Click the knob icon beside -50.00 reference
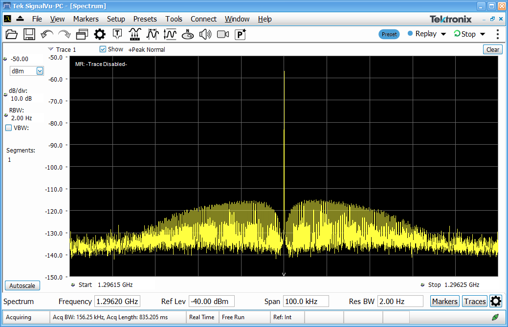This screenshot has height=327, width=508. tap(5, 59)
